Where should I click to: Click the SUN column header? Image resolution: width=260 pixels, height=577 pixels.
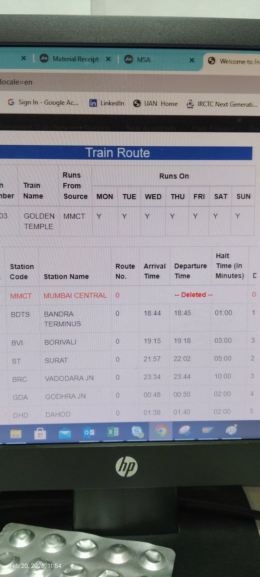click(x=244, y=196)
